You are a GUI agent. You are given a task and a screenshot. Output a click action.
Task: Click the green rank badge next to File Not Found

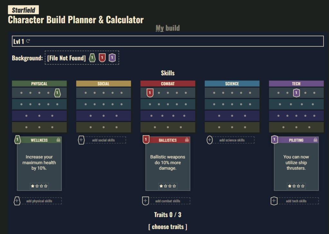point(92,58)
